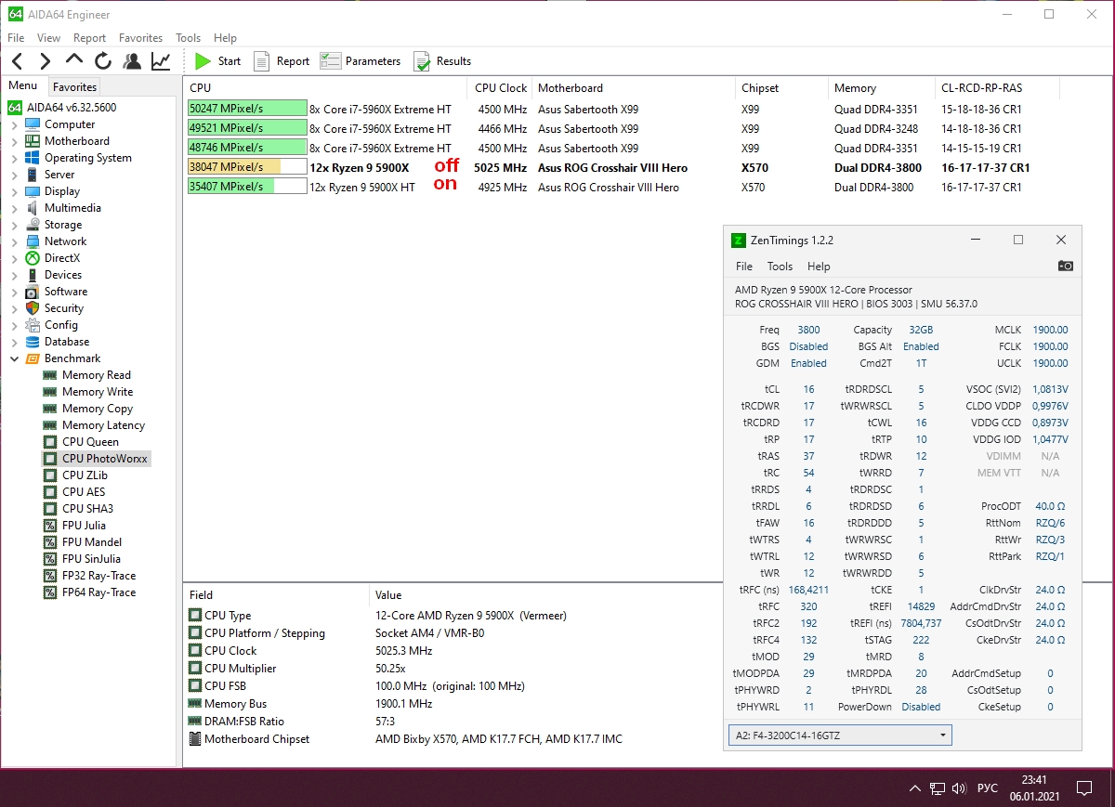
Task: Select CPU SHA3 benchmark
Action: coord(86,509)
